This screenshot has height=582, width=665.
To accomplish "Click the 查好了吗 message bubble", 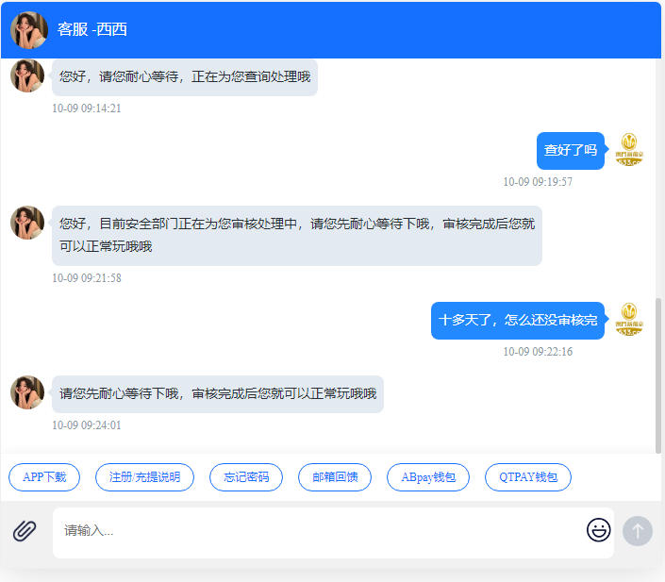I will pyautogui.click(x=571, y=150).
